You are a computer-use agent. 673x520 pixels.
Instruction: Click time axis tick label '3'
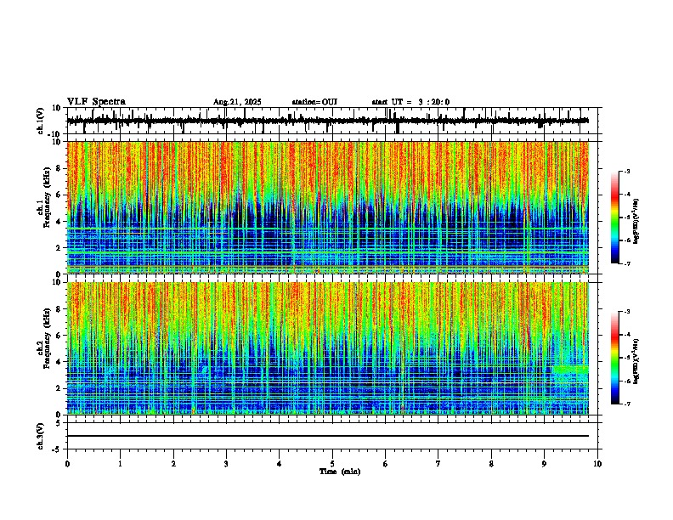(x=226, y=464)
